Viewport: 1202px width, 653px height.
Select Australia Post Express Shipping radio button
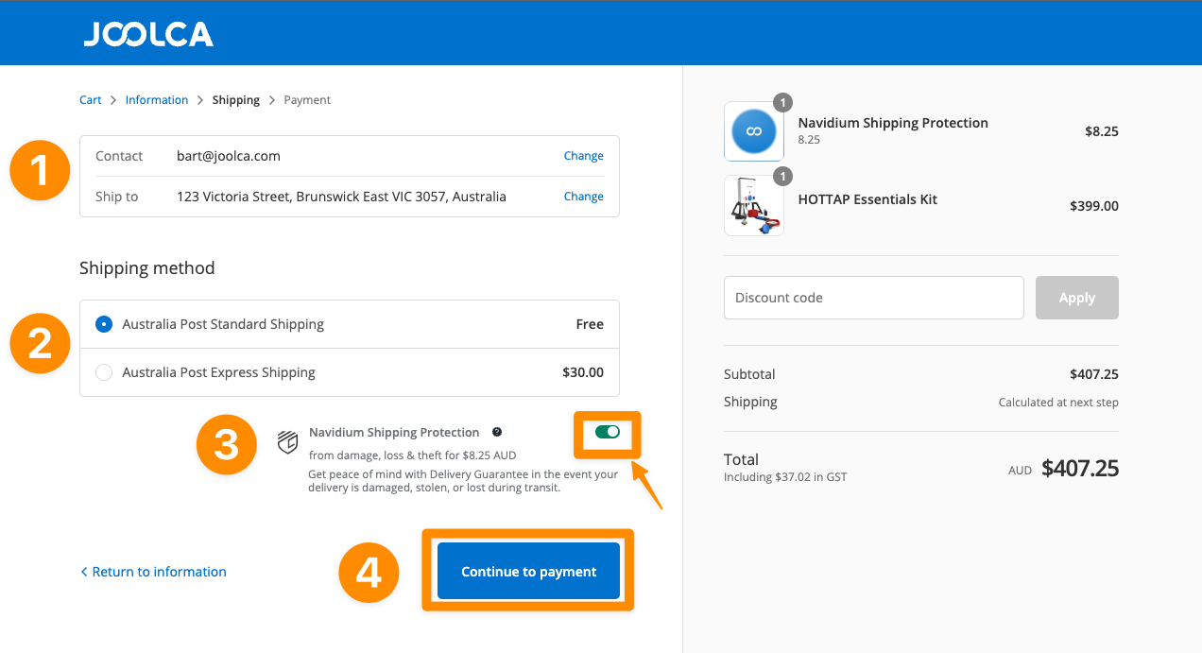104,372
